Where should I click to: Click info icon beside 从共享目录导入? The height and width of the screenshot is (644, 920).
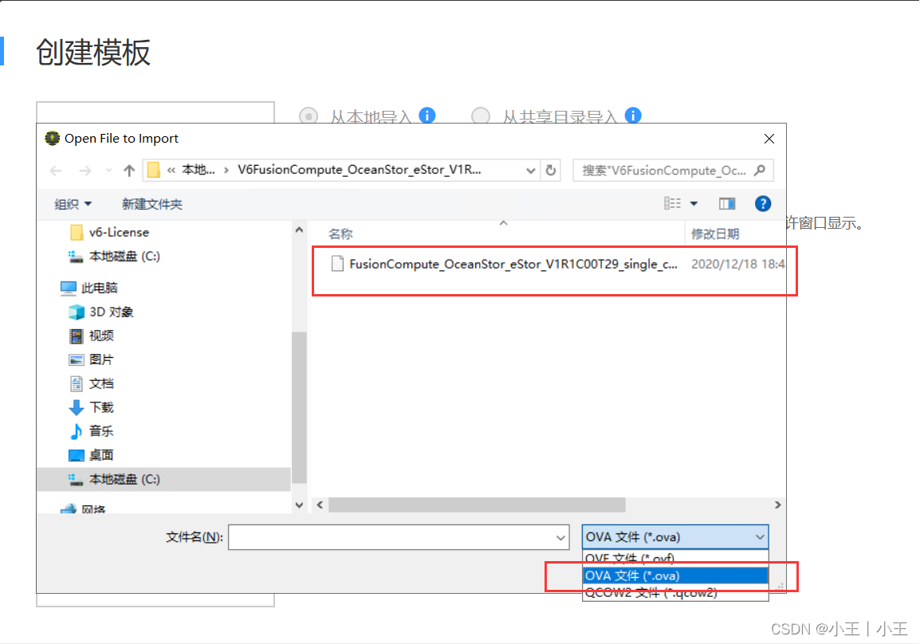632,116
